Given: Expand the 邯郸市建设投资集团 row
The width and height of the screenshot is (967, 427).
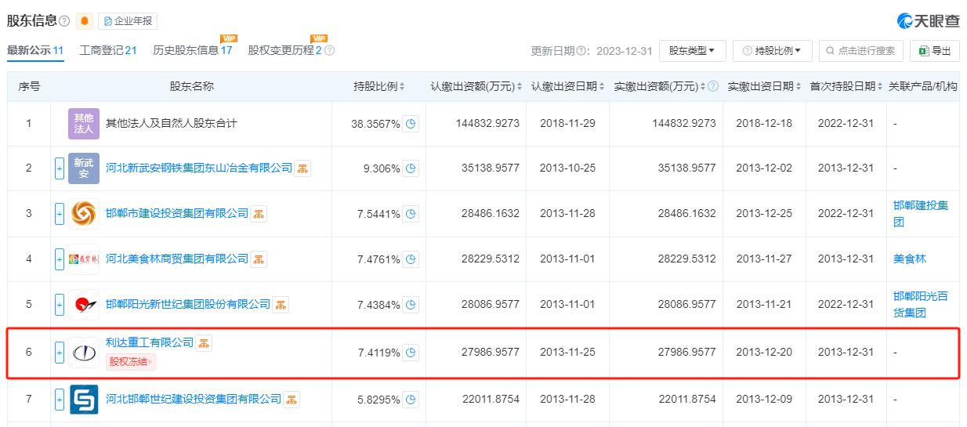Looking at the screenshot, I should pyautogui.click(x=60, y=213).
